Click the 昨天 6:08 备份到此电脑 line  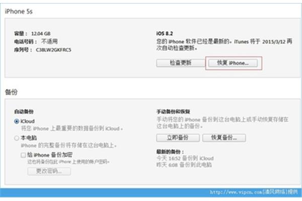184,165
